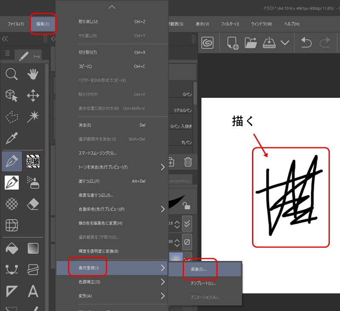Open the save button dropdown chevron

tap(285, 42)
